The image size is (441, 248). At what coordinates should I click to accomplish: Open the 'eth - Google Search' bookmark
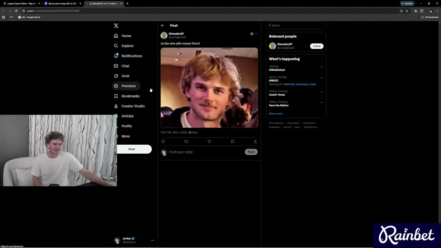(x=29, y=17)
